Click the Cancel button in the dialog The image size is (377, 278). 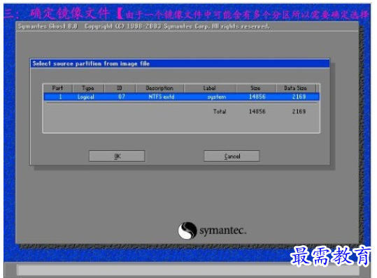point(232,156)
